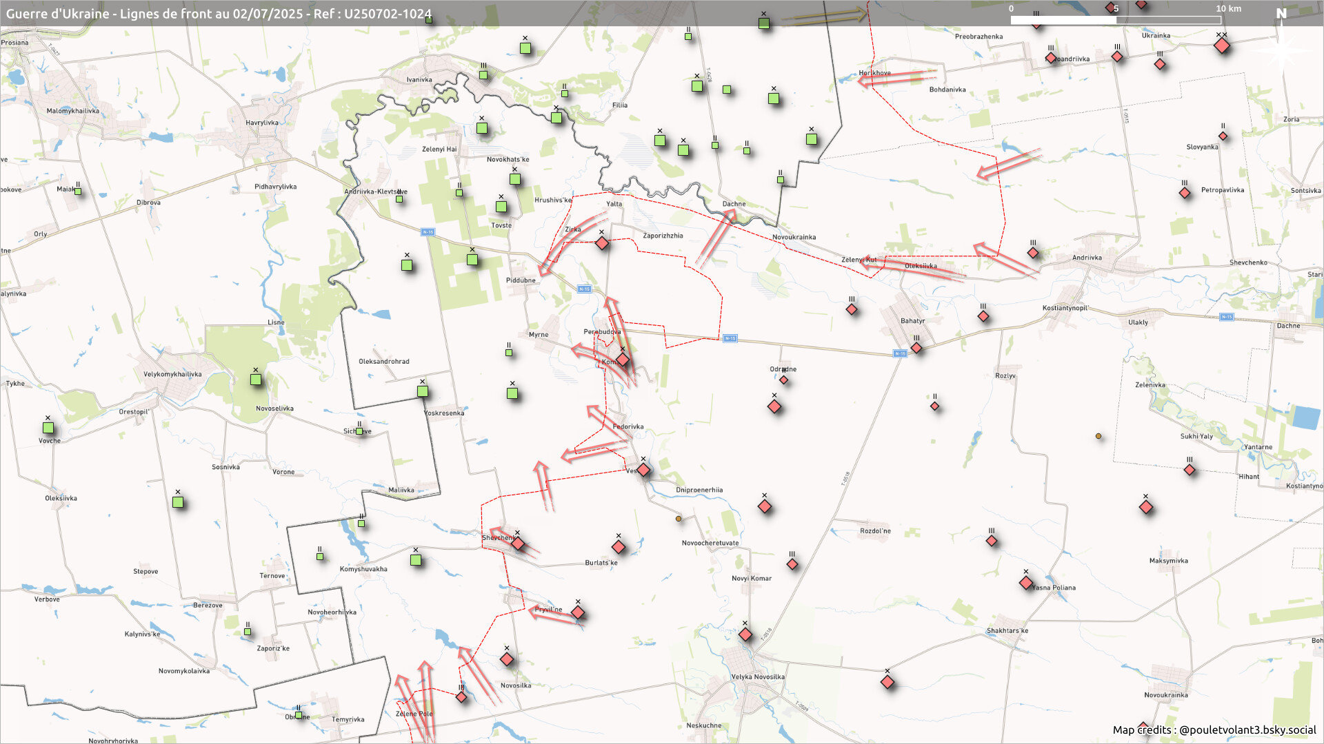Select red diamond marker west of Andriivka
This screenshot has width=1324, height=744.
[x=1033, y=253]
